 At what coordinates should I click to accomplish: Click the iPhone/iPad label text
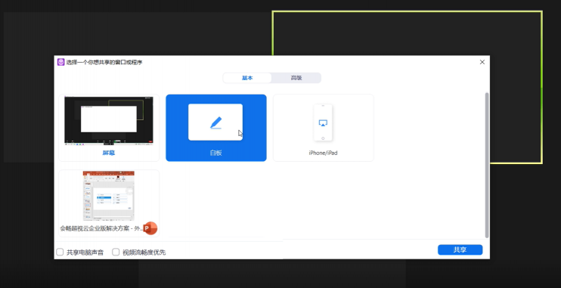click(x=323, y=153)
